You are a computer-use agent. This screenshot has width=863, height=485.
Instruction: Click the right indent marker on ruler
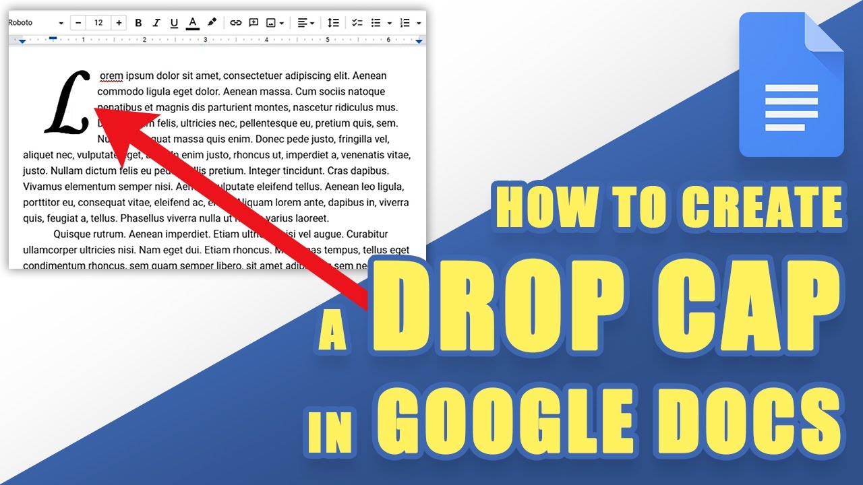tap(419, 42)
